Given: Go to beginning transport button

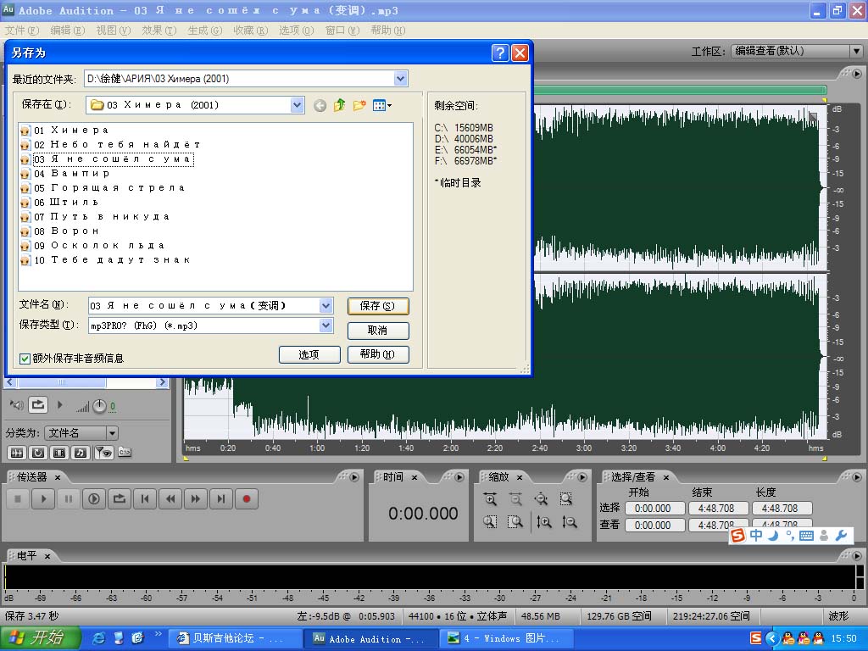Looking at the screenshot, I should 145,498.
